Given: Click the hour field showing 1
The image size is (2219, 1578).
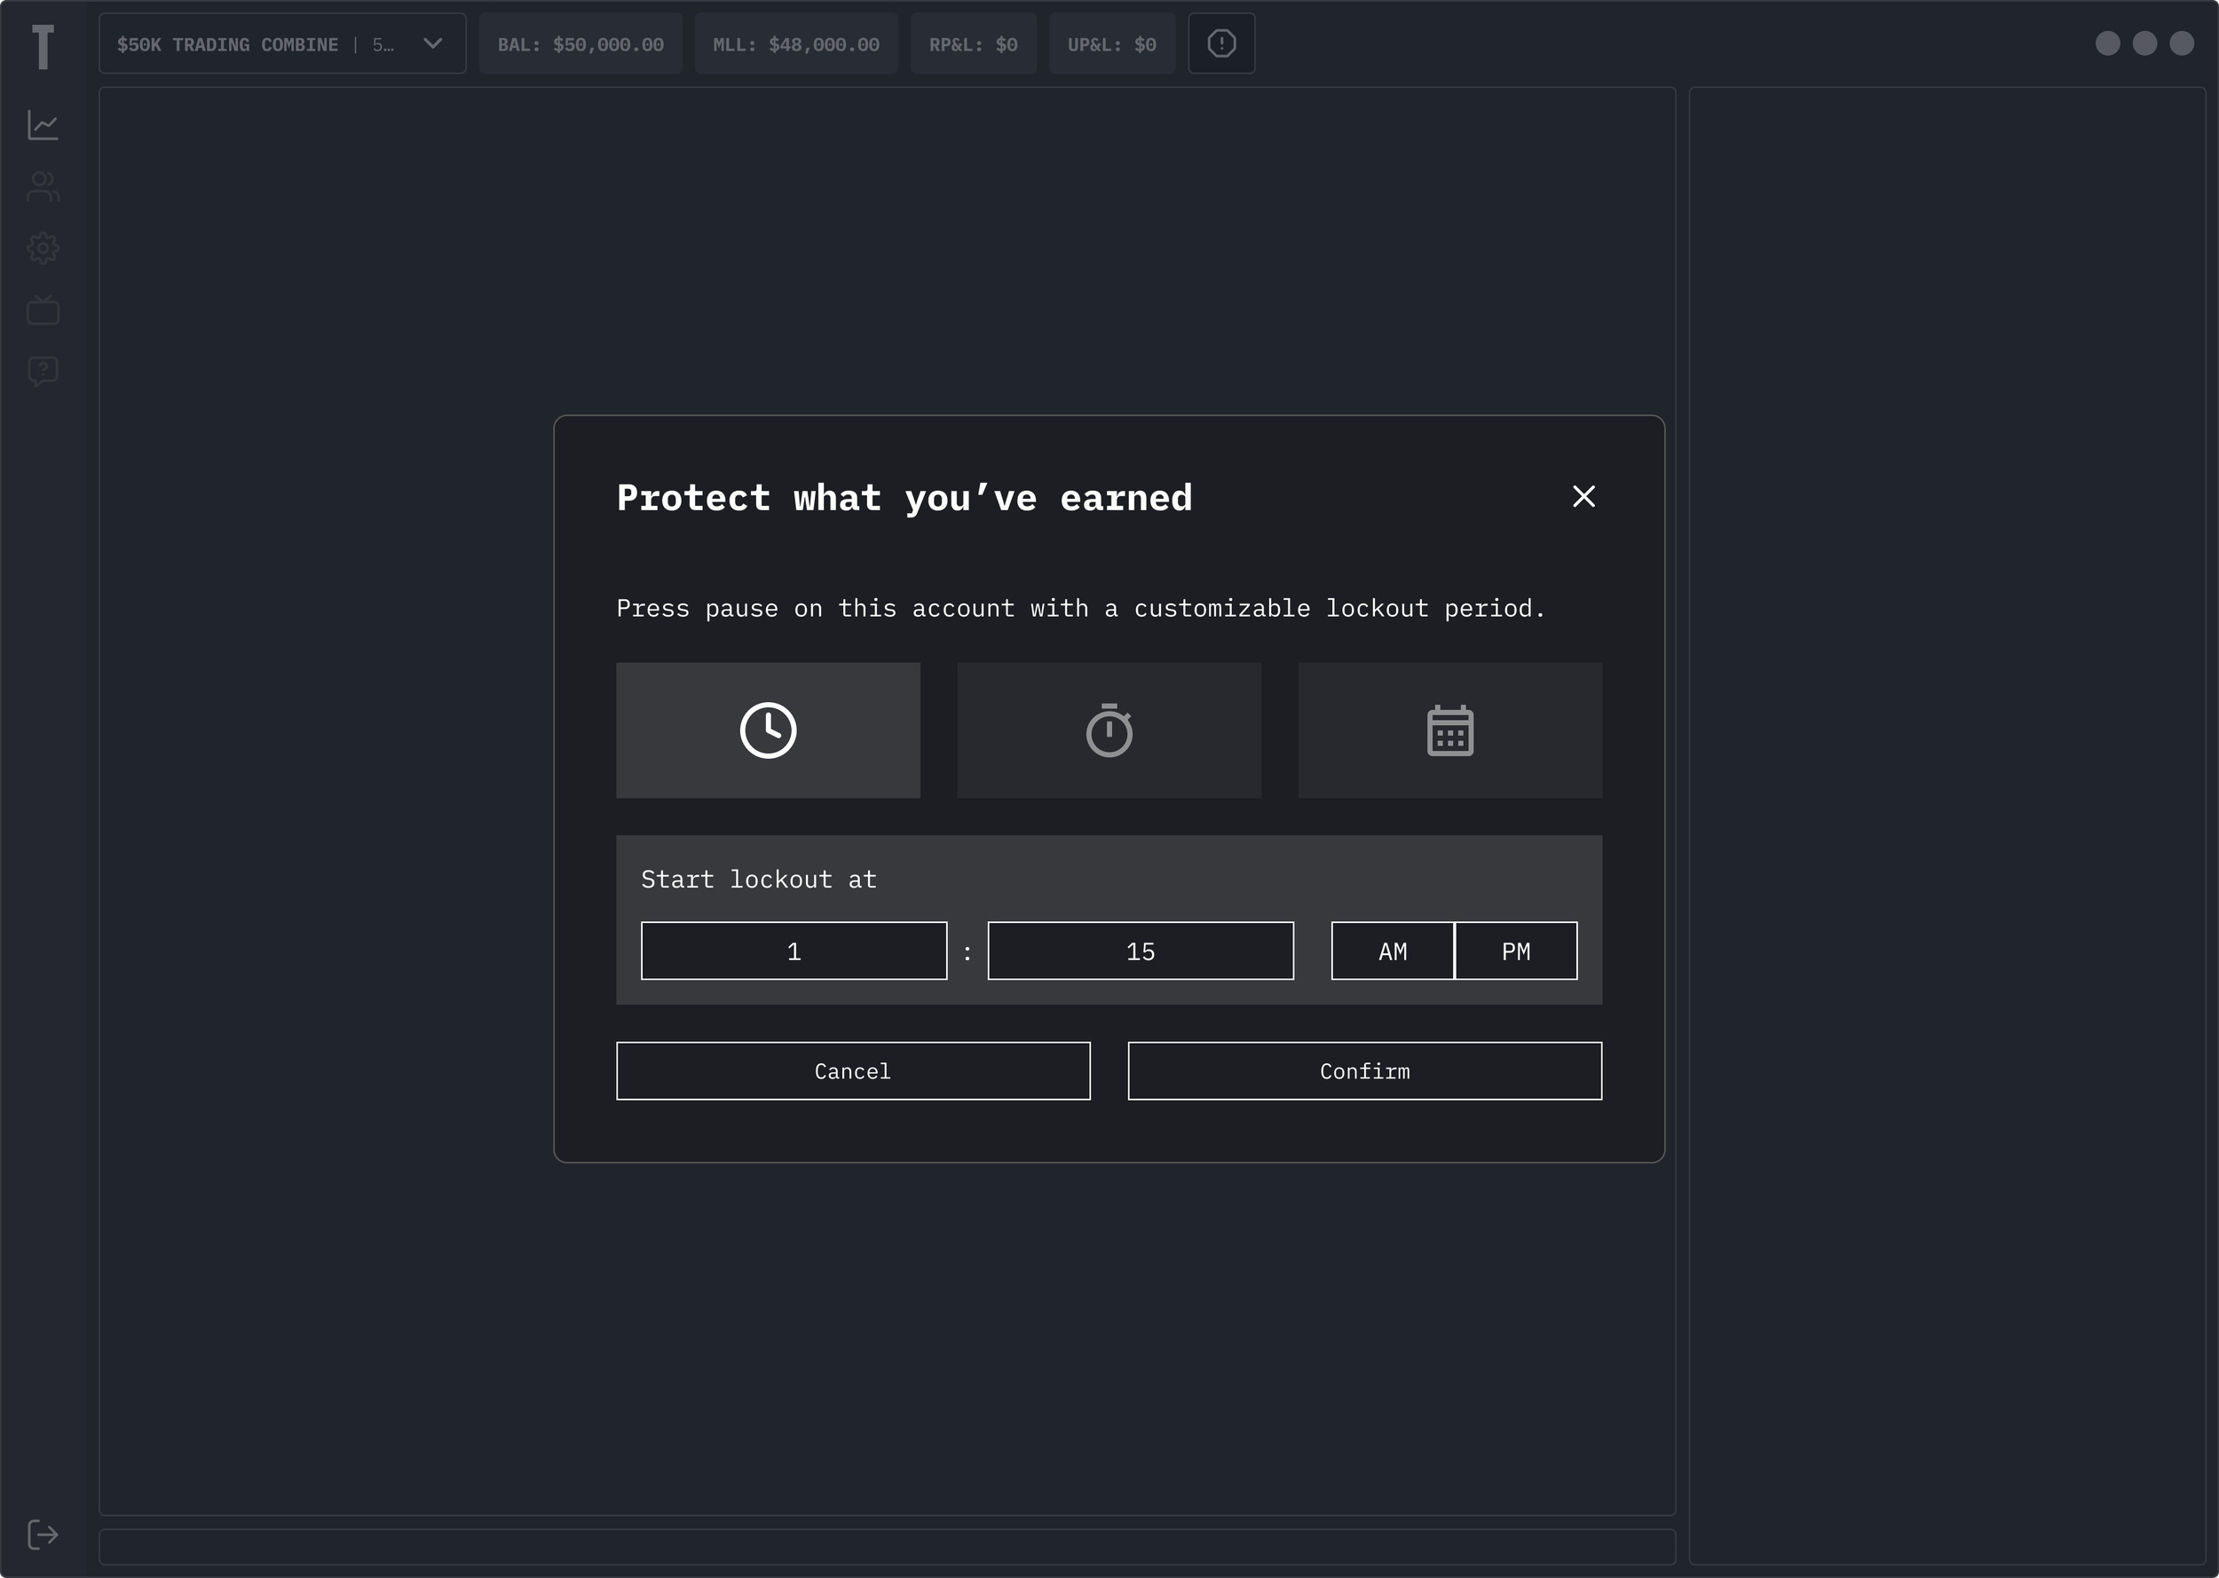Looking at the screenshot, I should click(794, 951).
